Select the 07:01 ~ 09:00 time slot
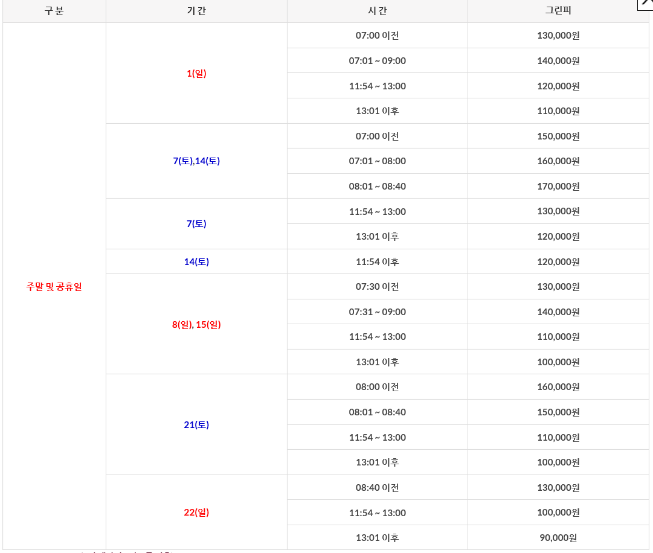The height and width of the screenshot is (553, 653). (x=377, y=61)
